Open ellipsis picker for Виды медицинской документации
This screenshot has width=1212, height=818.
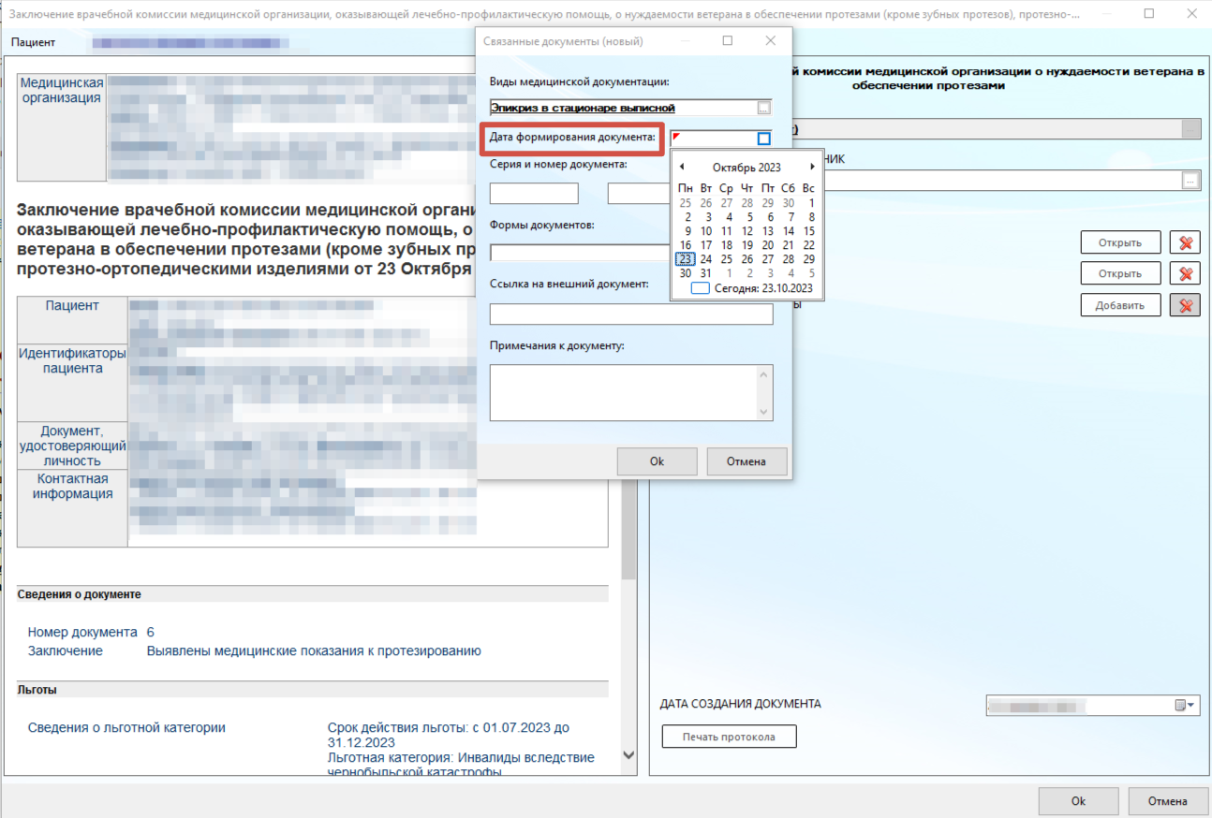coord(764,109)
